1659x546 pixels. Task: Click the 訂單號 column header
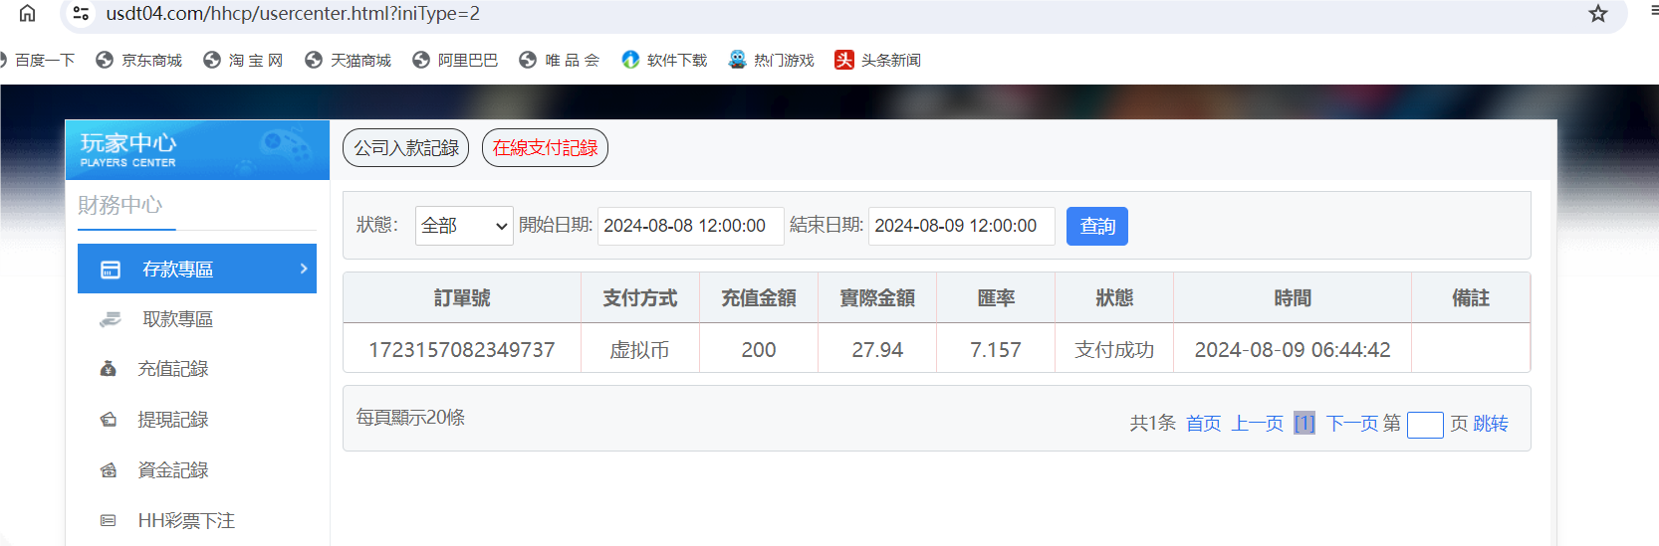(462, 298)
